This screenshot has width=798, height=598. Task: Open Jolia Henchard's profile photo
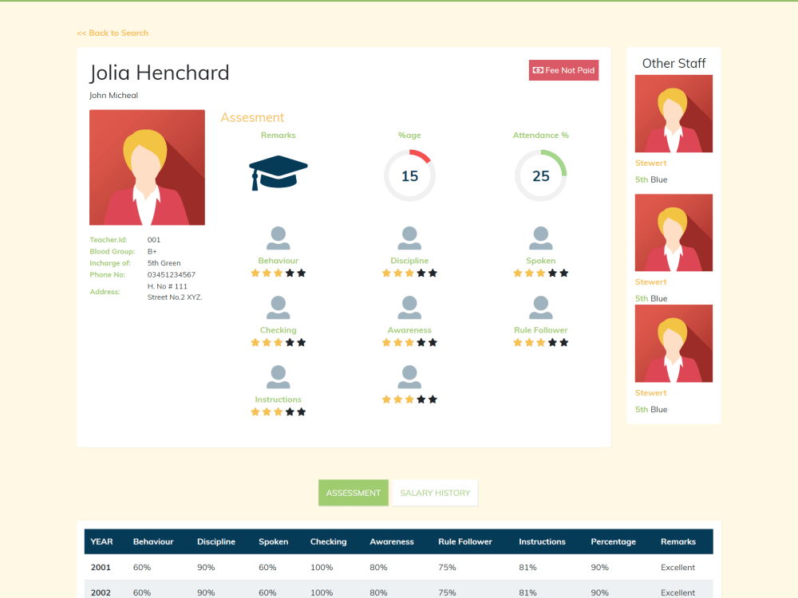[x=147, y=167]
